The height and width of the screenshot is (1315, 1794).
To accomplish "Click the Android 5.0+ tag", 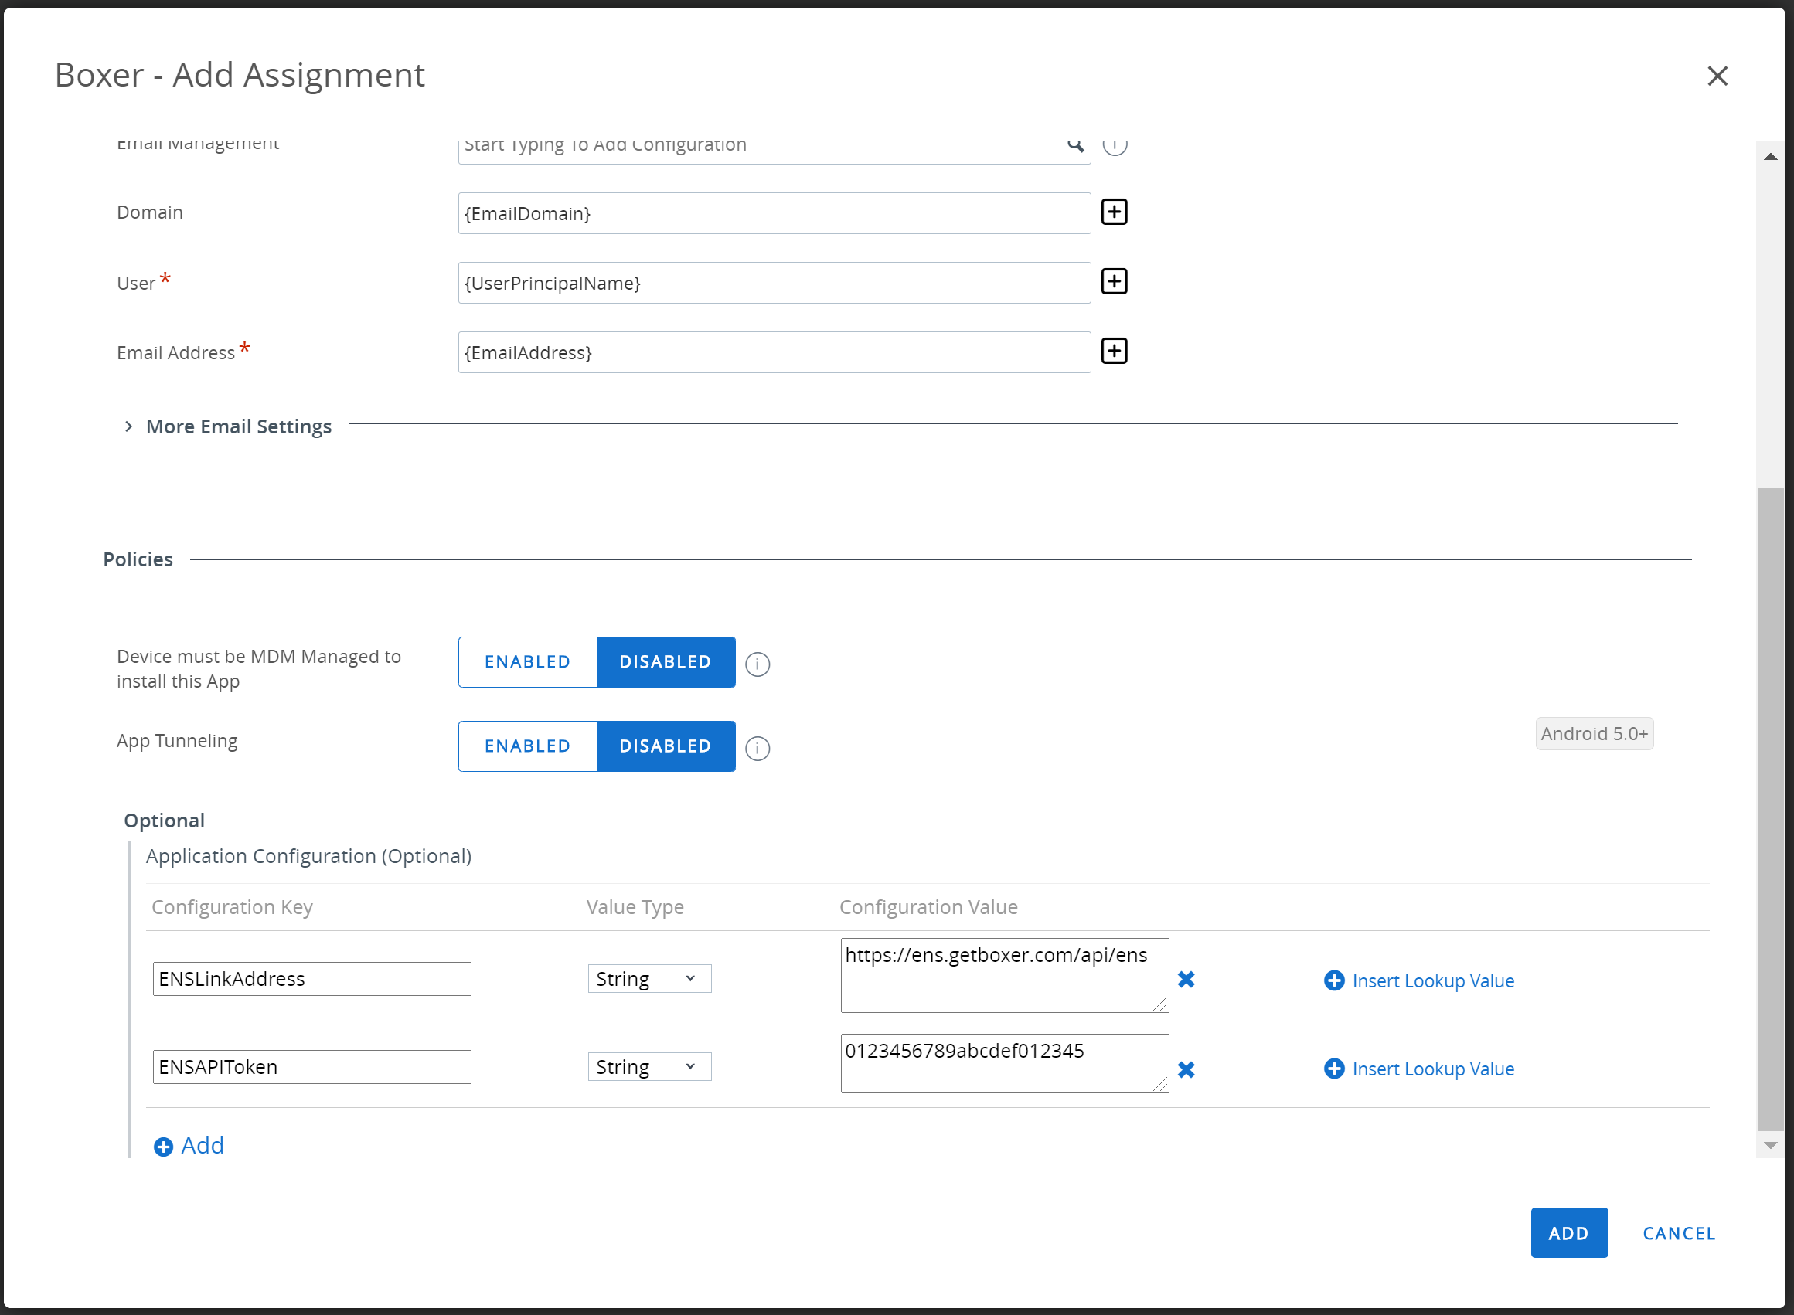I will [x=1594, y=734].
